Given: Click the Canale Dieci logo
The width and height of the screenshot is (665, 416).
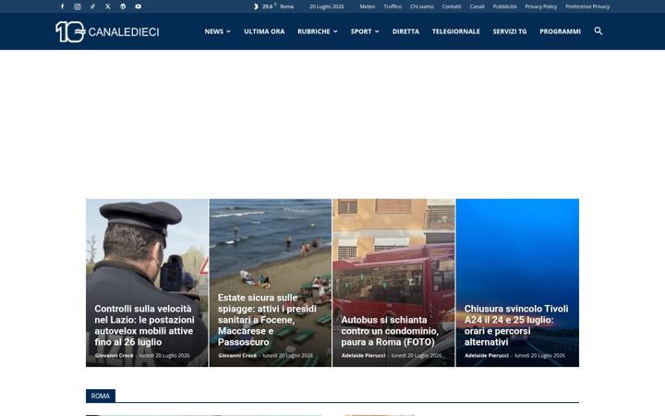Looking at the screenshot, I should (107, 31).
